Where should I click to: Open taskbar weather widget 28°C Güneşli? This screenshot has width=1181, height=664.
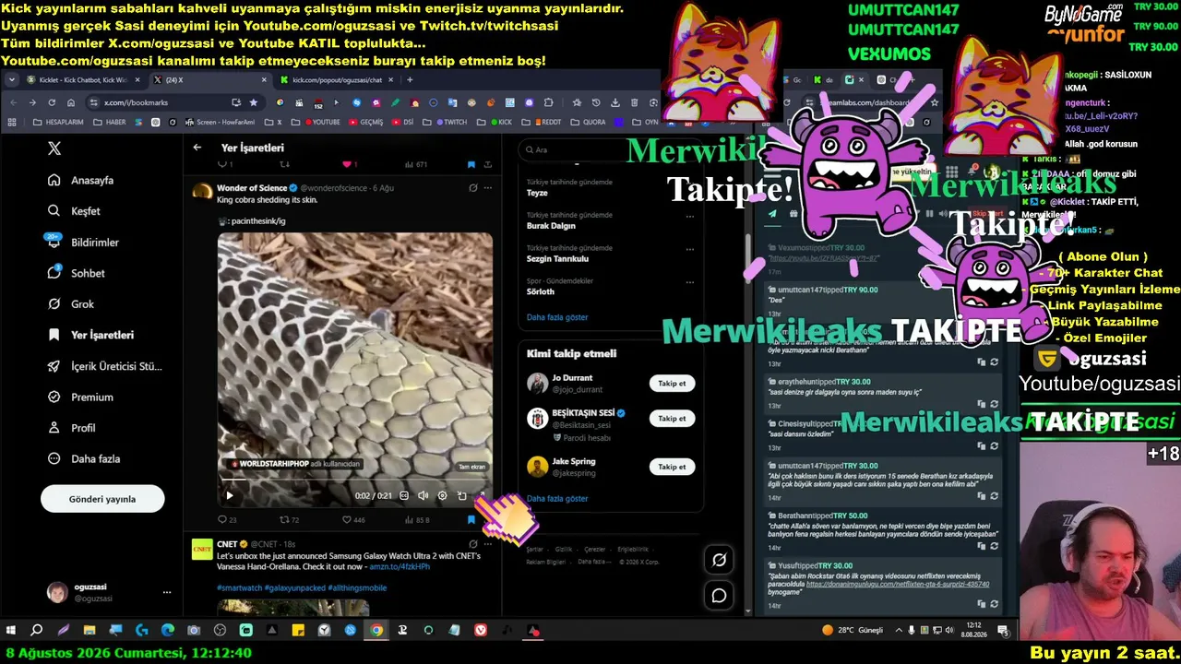click(853, 631)
